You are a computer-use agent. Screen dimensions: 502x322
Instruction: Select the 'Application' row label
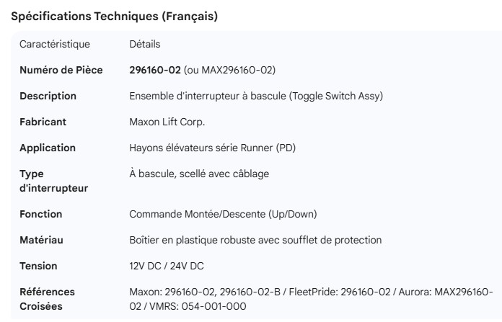click(48, 148)
